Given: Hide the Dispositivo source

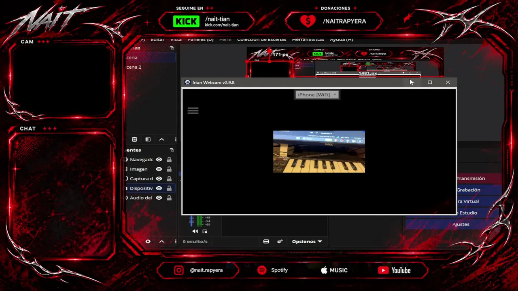Looking at the screenshot, I should [159, 188].
